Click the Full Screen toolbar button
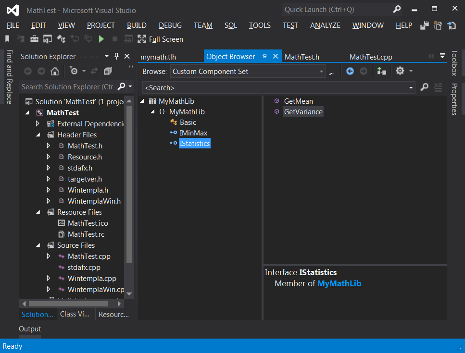Image resolution: width=465 pixels, height=353 pixels. point(161,39)
